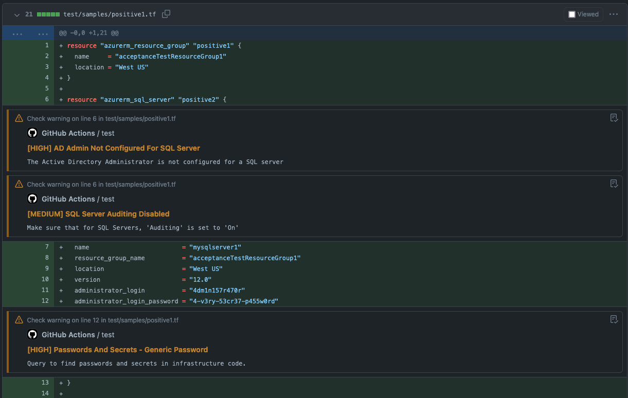The image size is (628, 398).
Task: Click the warning triangle on the AD Admin annotation
Action: point(19,118)
